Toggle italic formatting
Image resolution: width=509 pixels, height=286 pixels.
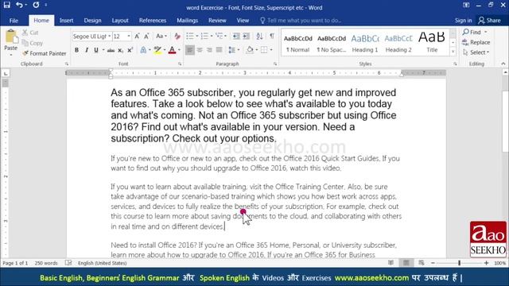pos(87,50)
